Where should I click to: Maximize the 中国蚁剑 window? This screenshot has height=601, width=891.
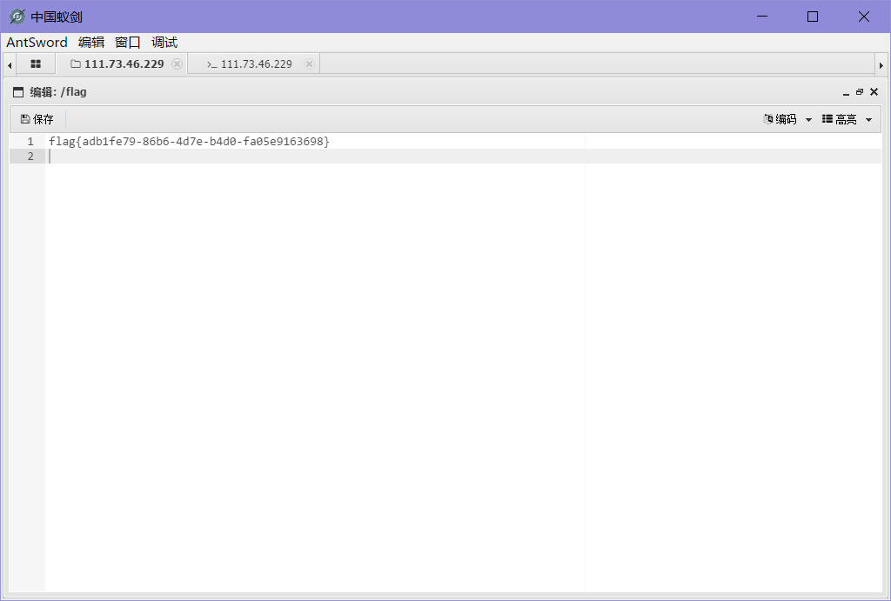pos(813,17)
